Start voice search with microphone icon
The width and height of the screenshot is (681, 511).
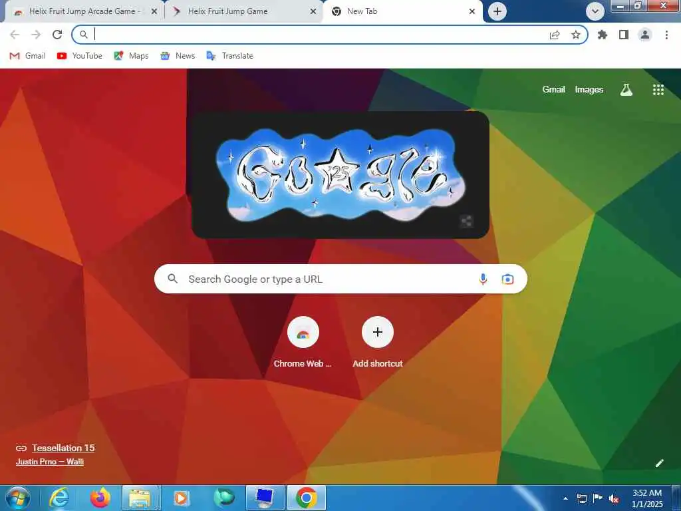pos(483,279)
